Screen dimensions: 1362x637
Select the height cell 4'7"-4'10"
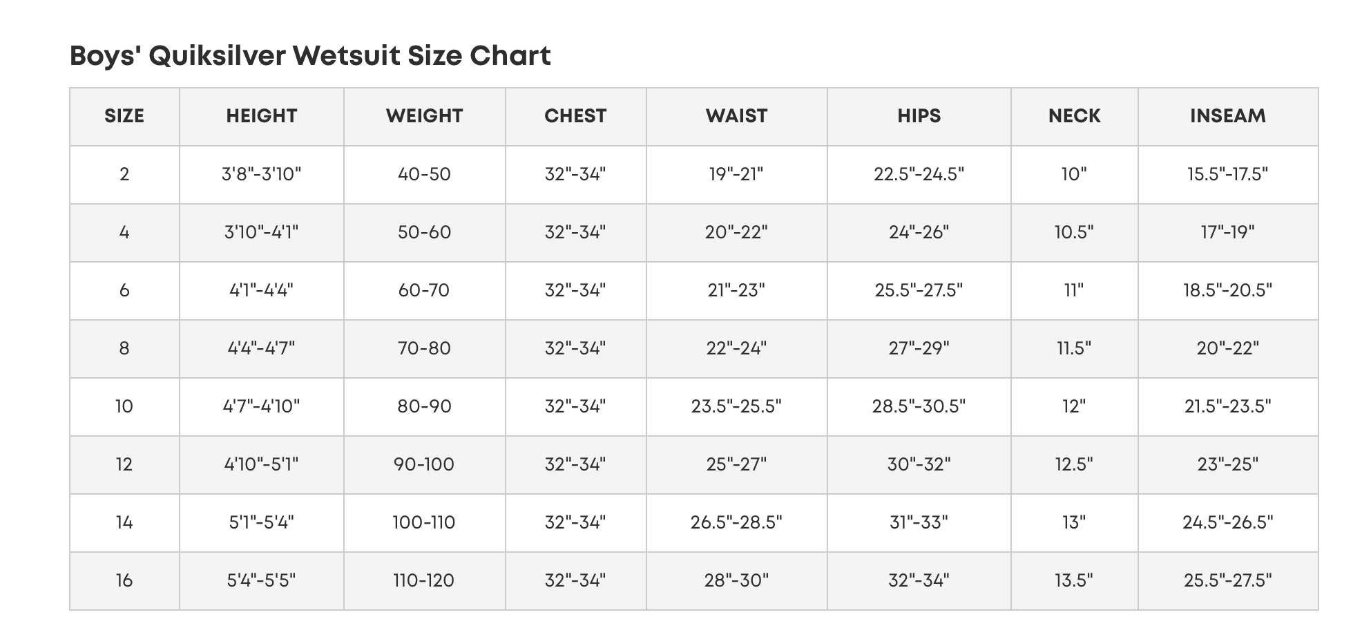coord(262,406)
